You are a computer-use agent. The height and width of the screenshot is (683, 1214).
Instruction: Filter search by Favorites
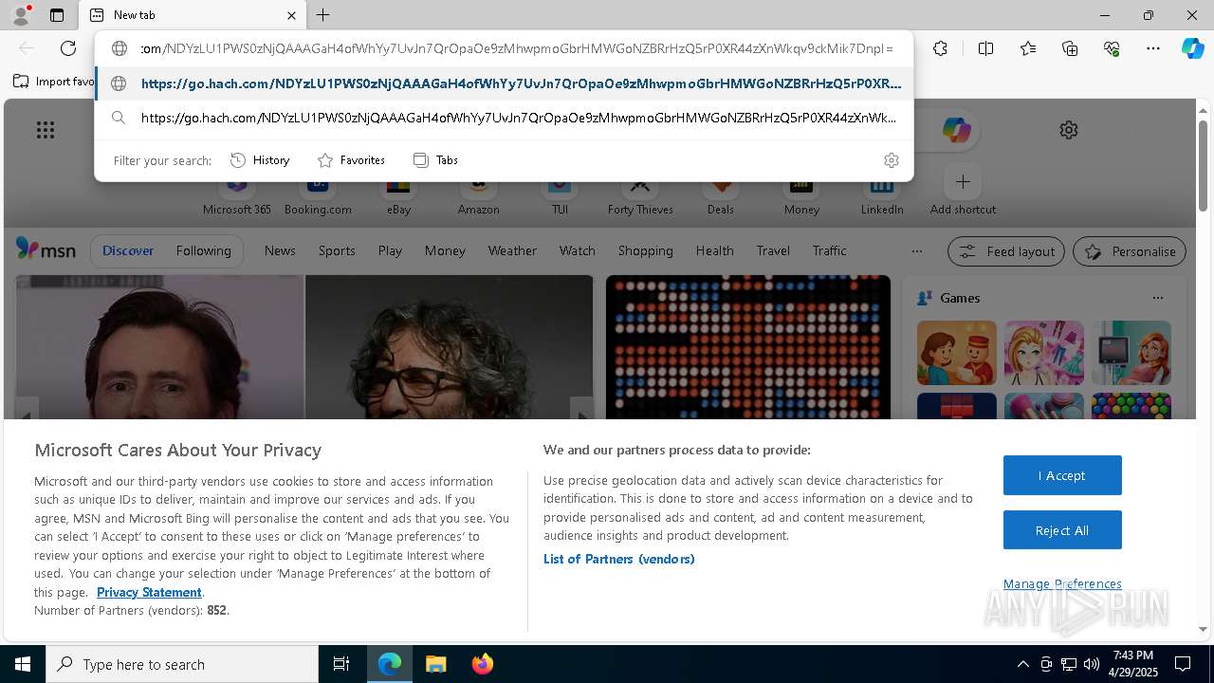(351, 160)
